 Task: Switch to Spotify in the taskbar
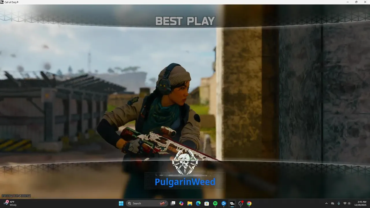tap(215, 203)
